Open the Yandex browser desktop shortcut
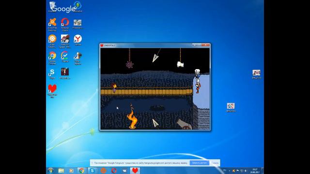 (x=77, y=40)
